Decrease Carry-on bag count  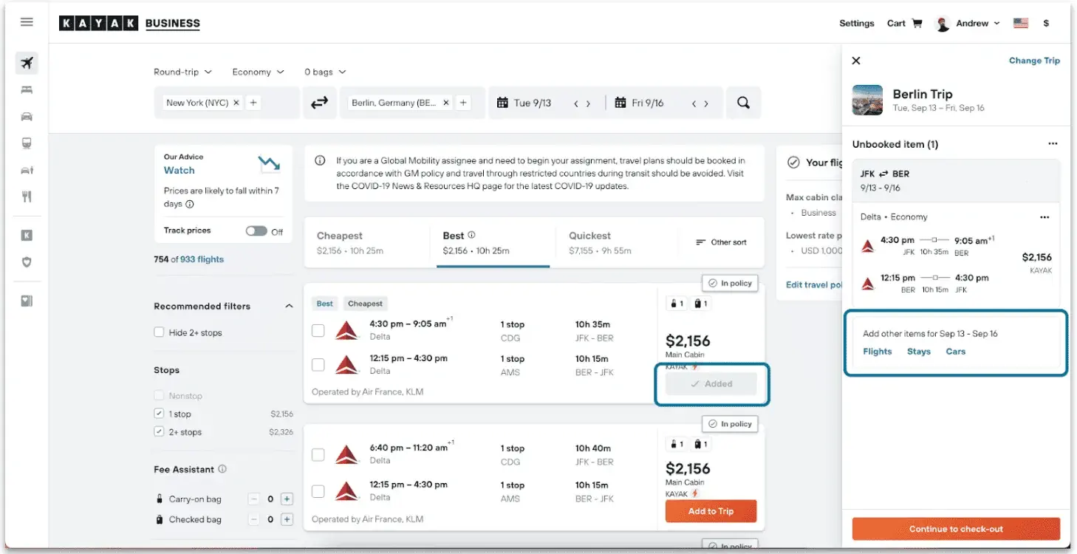tap(254, 499)
